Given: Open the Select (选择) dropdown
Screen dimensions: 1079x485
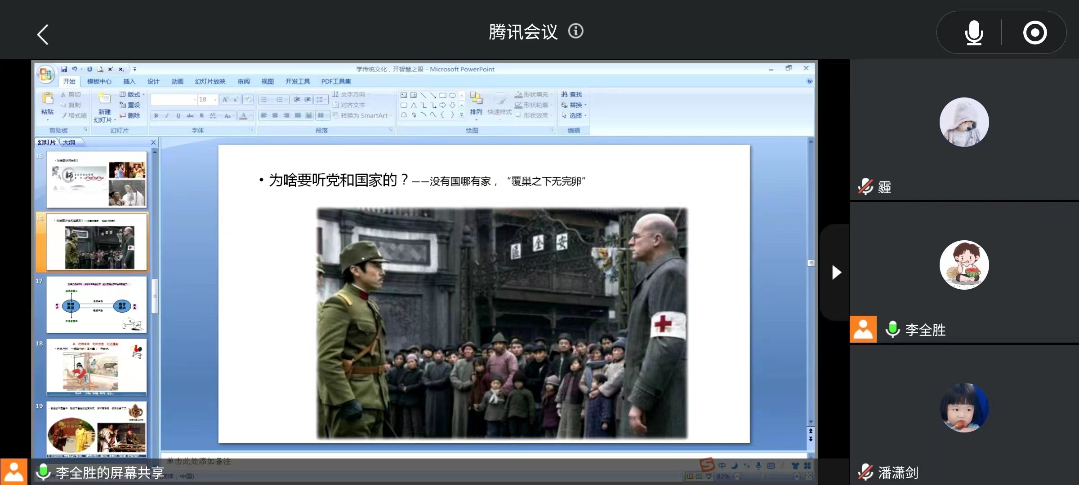Looking at the screenshot, I should (575, 115).
